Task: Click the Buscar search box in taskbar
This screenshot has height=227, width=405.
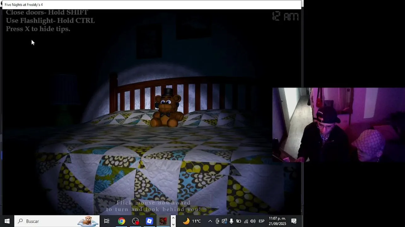Action: pos(57,221)
